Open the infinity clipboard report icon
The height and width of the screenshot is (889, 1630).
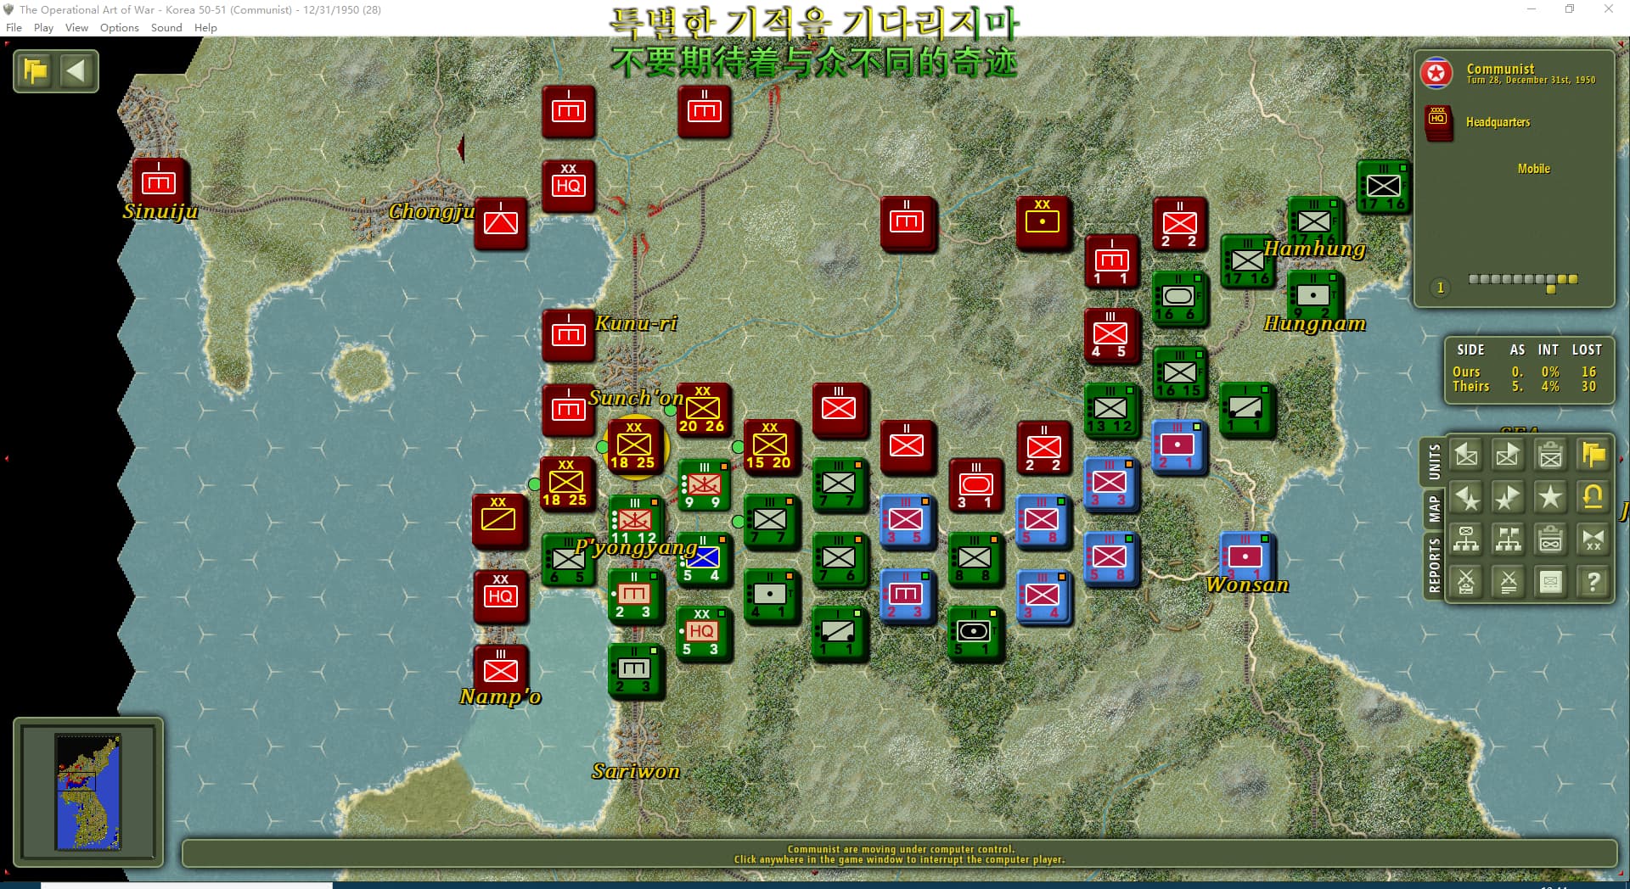[1550, 540]
